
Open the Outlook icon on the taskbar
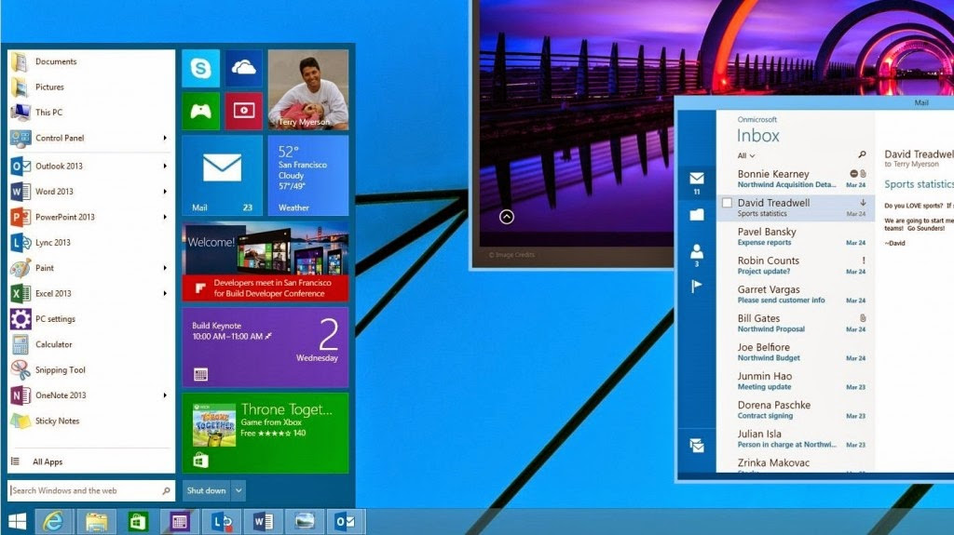click(346, 522)
